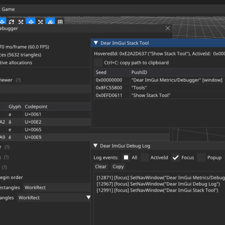This screenshot has width=225, height=225.
Task: Open the WorkRect dropdown arrow
Action: [88, 197]
